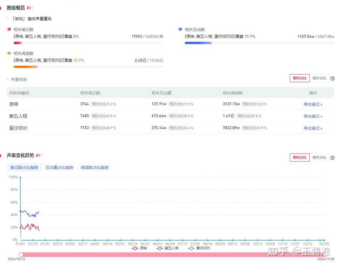Open help icon beside 声量明细 绝对占比

coord(332,78)
